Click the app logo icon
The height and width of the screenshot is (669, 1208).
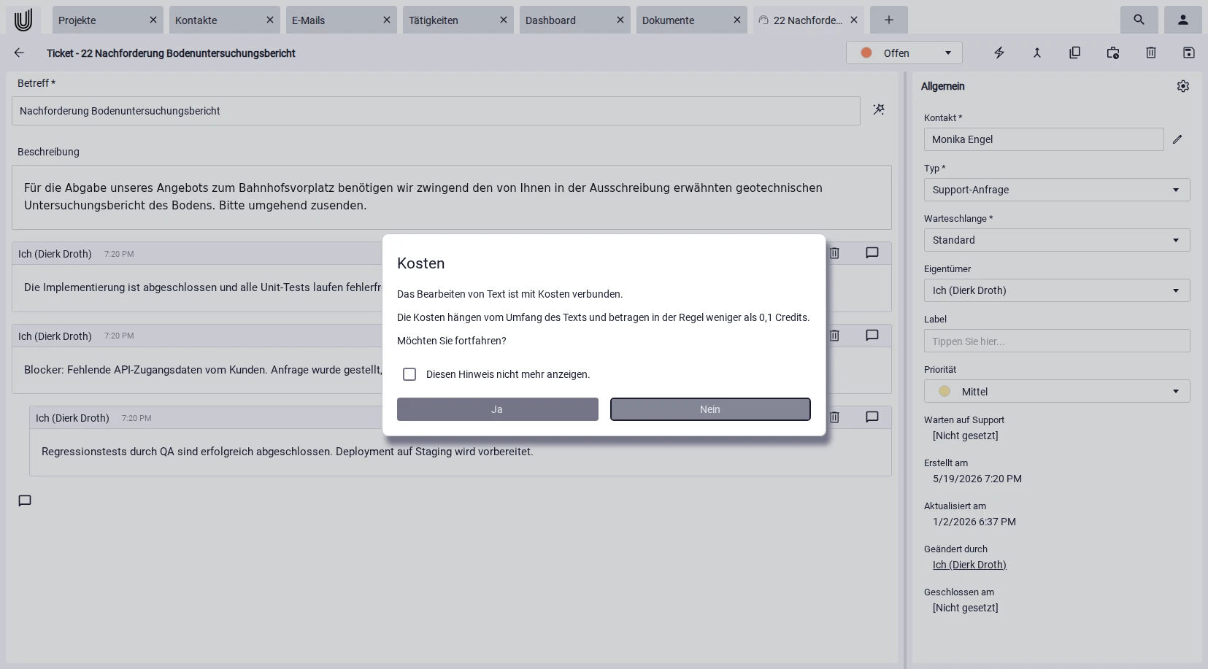(x=23, y=20)
